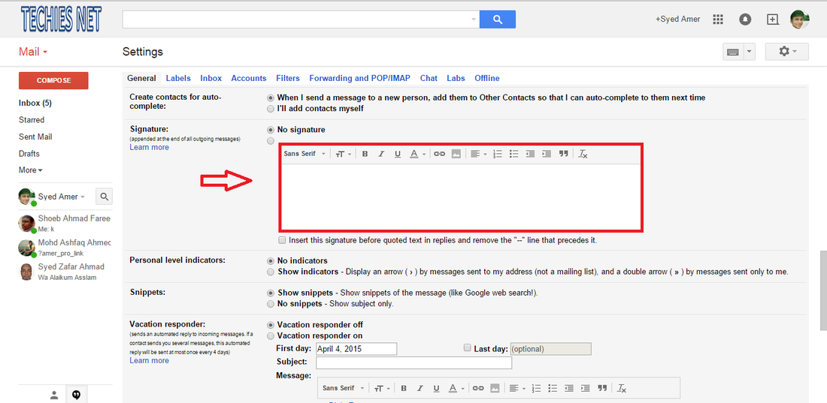Image resolution: width=827 pixels, height=403 pixels.
Task: Click the COMPOSE button
Action: coord(53,80)
